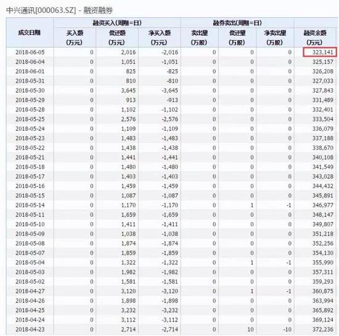Click the balance value 340,108
The height and width of the screenshot is (336, 339).
click(322, 157)
